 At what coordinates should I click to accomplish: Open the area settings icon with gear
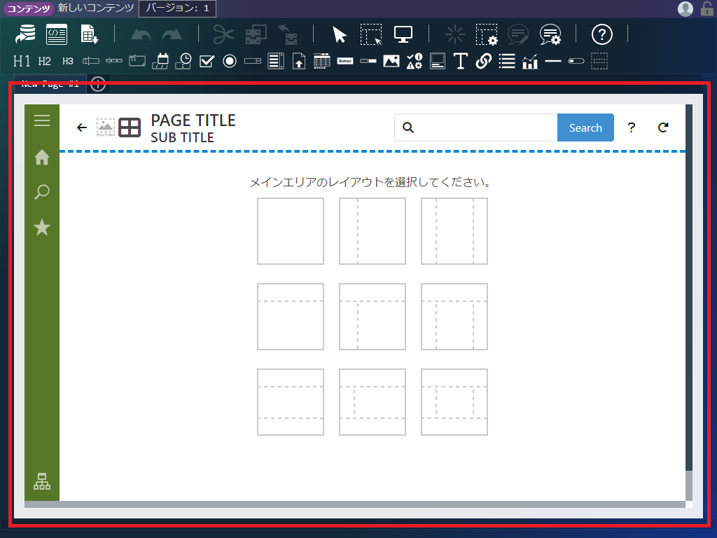point(487,34)
